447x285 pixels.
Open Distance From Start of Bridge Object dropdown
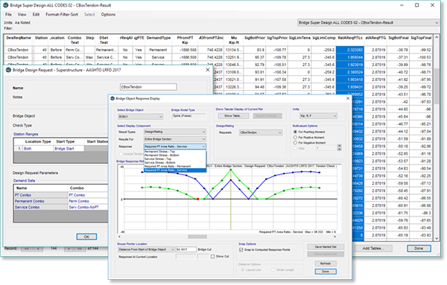pos(146,249)
